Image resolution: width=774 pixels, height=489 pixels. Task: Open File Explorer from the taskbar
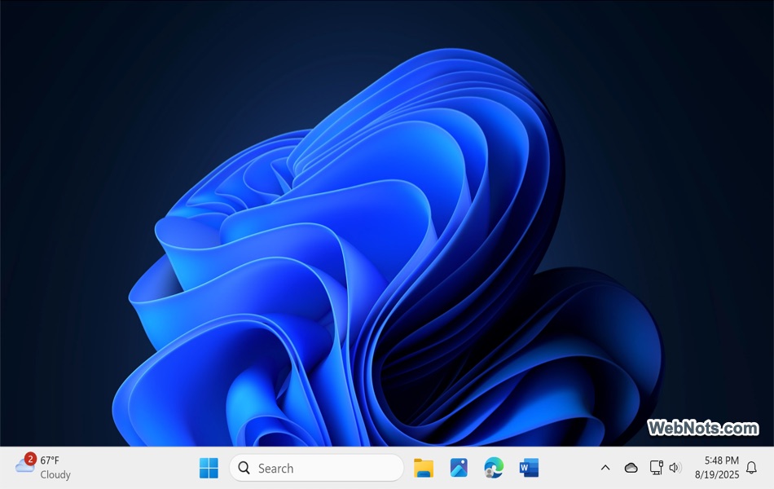pyautogui.click(x=424, y=468)
